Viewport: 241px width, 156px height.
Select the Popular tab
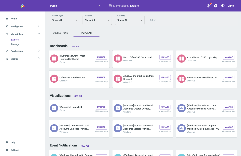point(86,33)
